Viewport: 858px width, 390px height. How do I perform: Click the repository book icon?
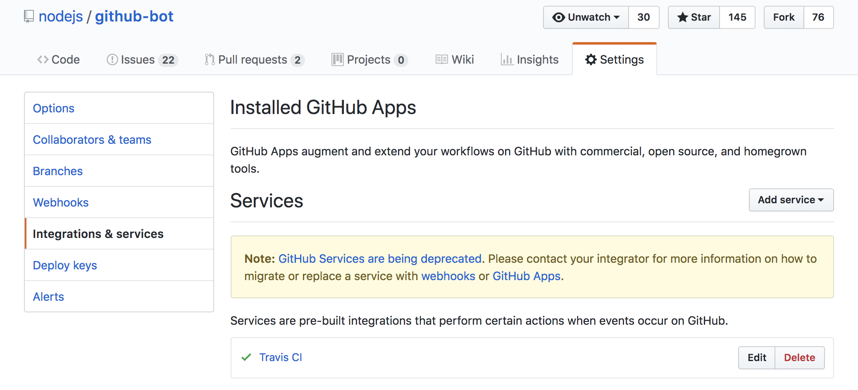click(29, 17)
